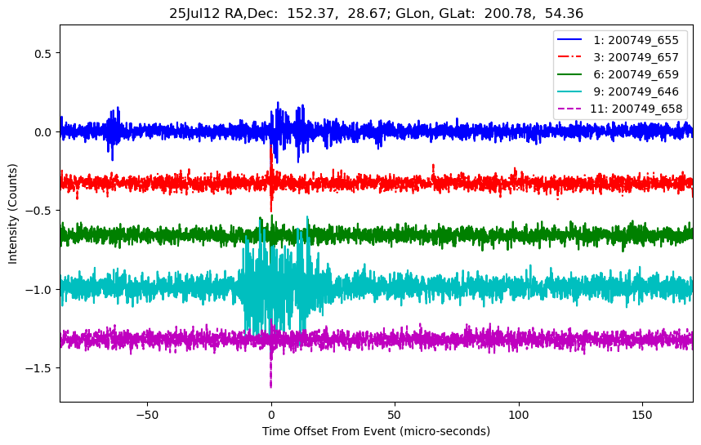The height and width of the screenshot is (445, 701).
Task: Click y-axis tick label −1.0
Action: 39,290
